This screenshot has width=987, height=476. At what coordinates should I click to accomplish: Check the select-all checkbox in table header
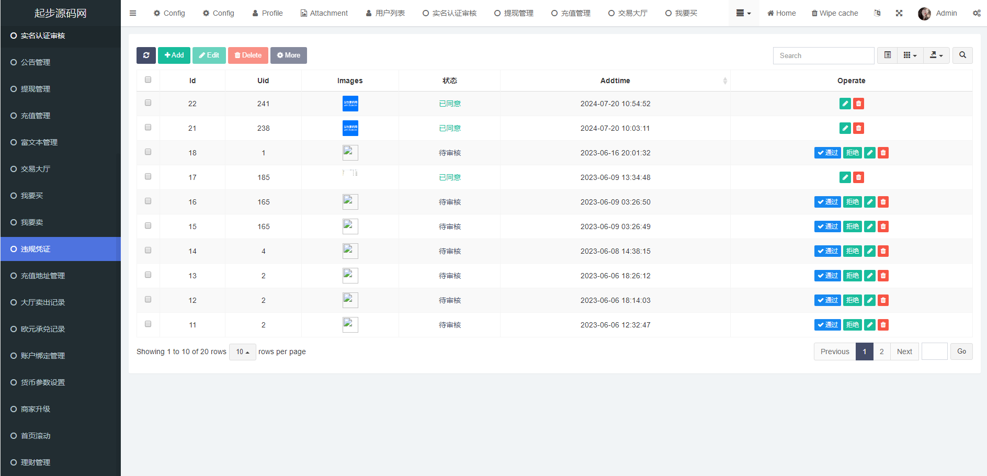click(x=148, y=80)
